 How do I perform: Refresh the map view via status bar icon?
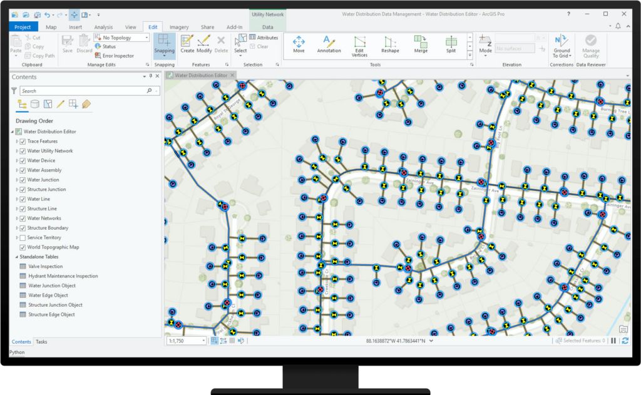click(625, 341)
